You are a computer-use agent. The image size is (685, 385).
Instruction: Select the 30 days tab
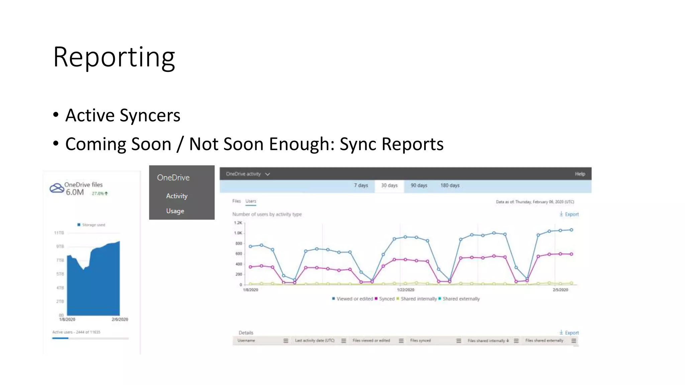point(389,185)
